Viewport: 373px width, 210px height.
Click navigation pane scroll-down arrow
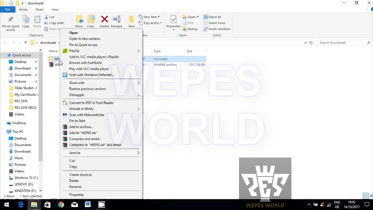pos(41,191)
